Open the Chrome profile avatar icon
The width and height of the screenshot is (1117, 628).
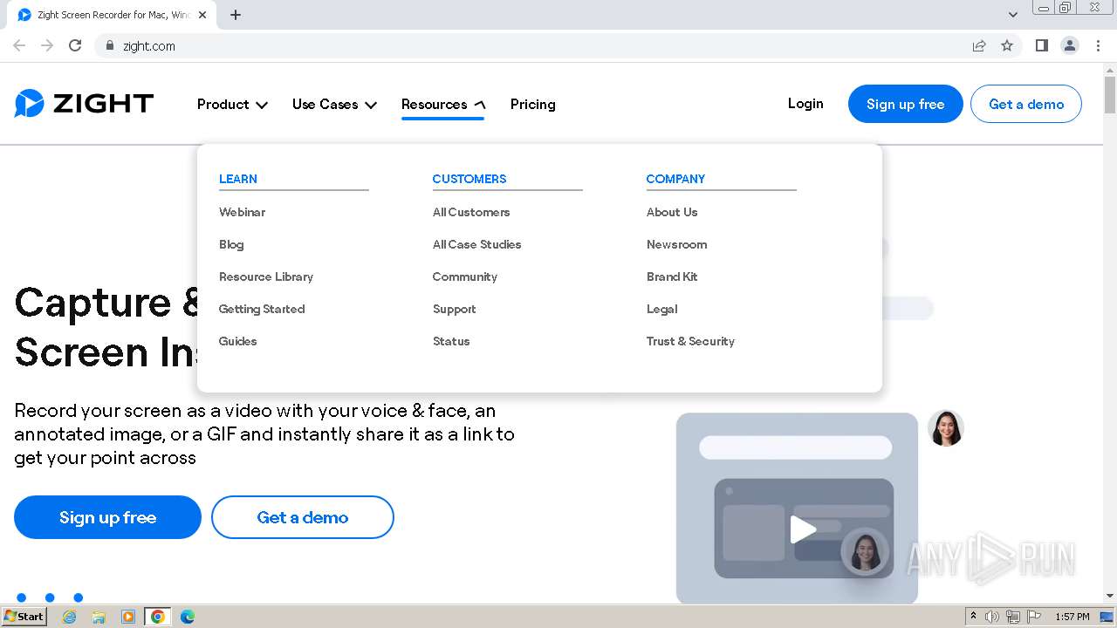click(1070, 45)
